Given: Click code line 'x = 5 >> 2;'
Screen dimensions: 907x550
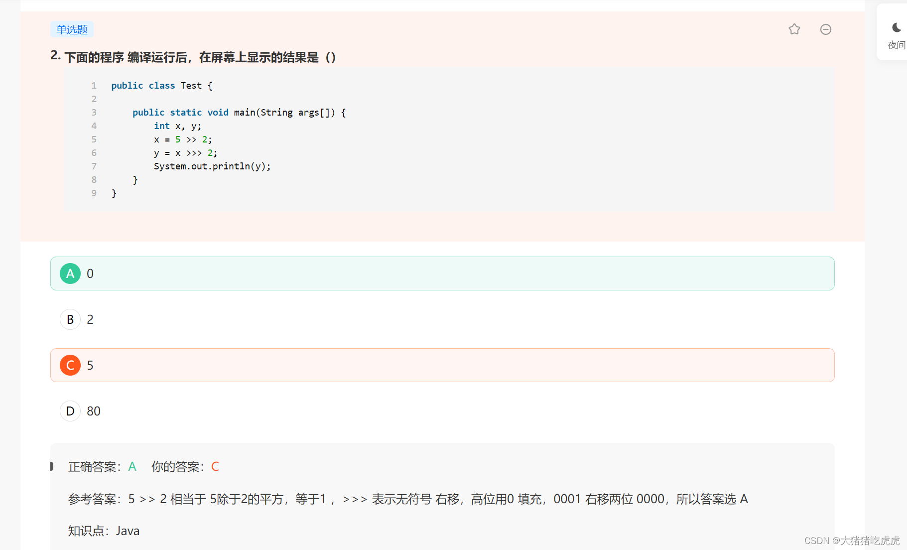Looking at the screenshot, I should tap(183, 139).
